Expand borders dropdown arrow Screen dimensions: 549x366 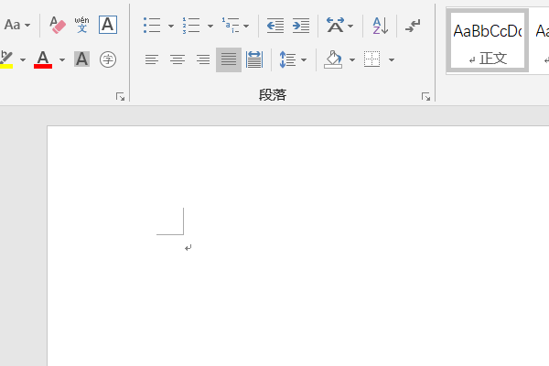coord(392,59)
